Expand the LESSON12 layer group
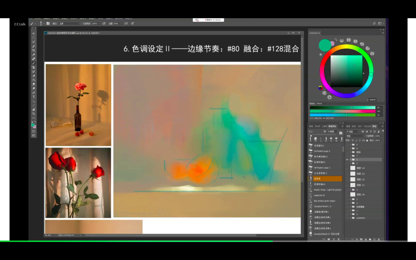Image resolution: width=416 pixels, height=260 pixels. 351,218
